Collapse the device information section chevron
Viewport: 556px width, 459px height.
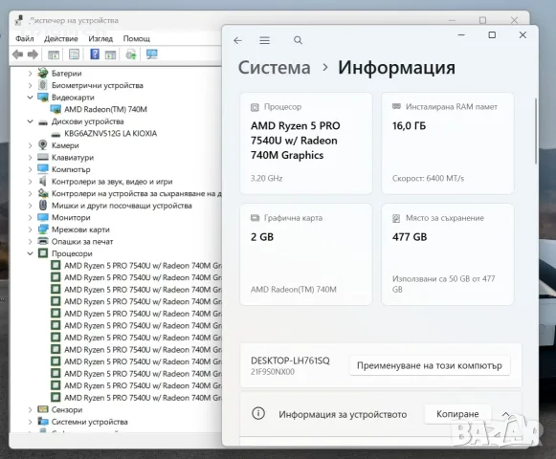[x=506, y=414]
